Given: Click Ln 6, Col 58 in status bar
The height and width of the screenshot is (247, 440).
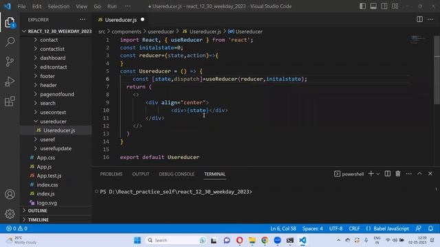Looking at the screenshot, I should click(283, 228).
